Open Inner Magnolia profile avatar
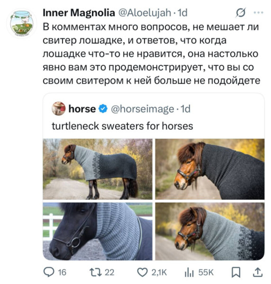This screenshot has width=271, height=284. pos(22,23)
